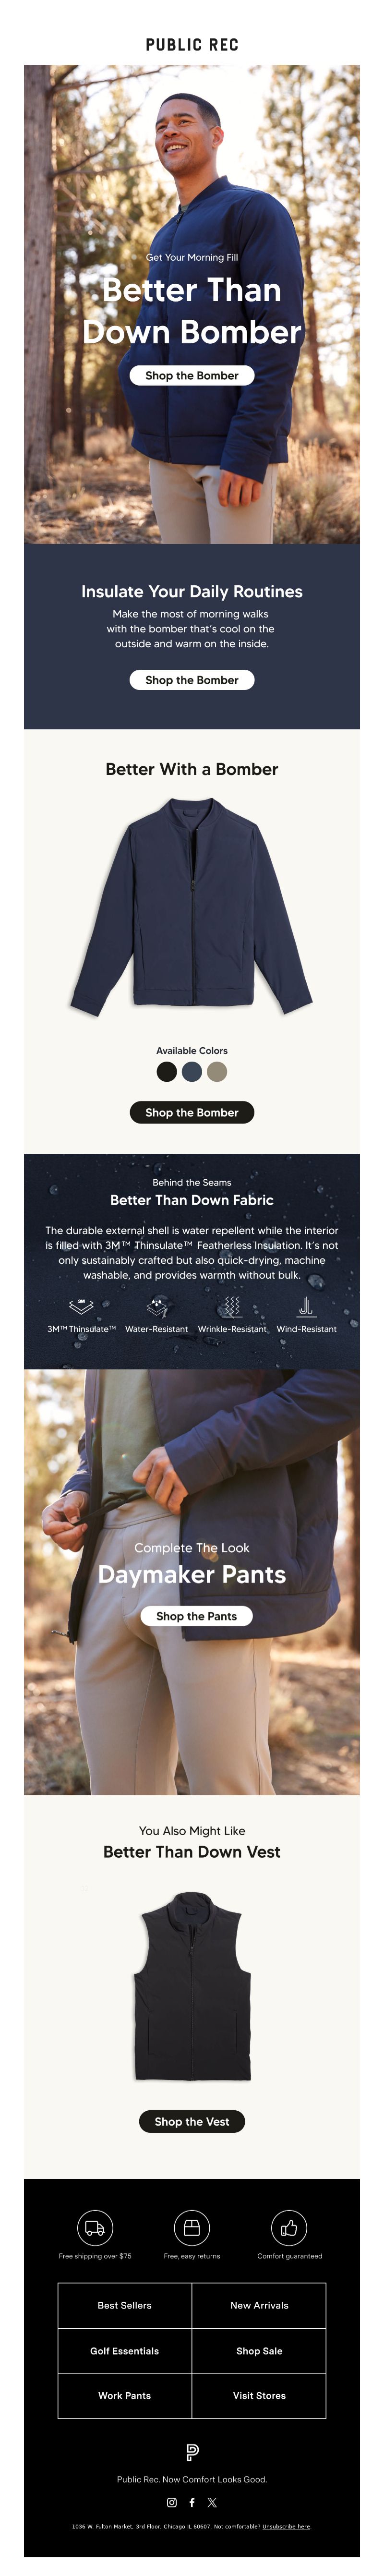Click the Comfort guaranteed thumbs-up icon
This screenshot has height=2576, width=384.
click(x=289, y=2227)
